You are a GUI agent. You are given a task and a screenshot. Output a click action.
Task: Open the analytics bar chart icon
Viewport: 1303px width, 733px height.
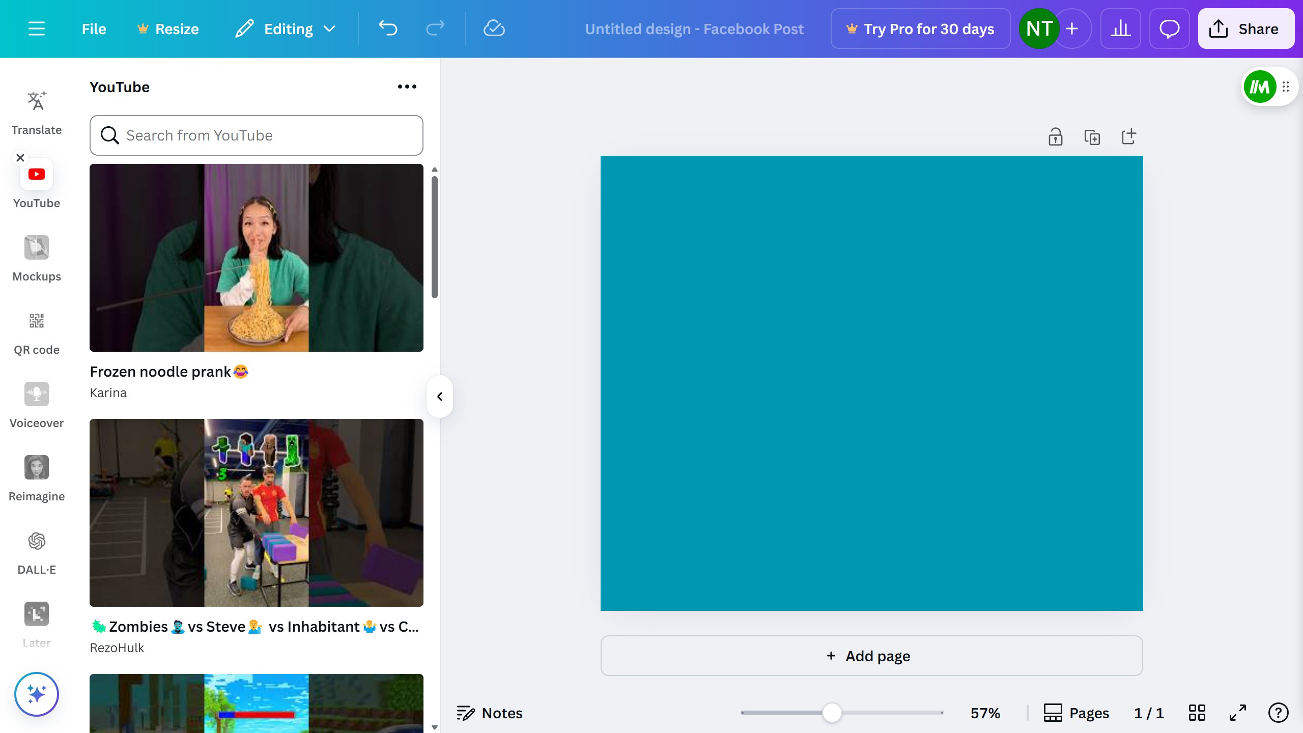[x=1120, y=29]
